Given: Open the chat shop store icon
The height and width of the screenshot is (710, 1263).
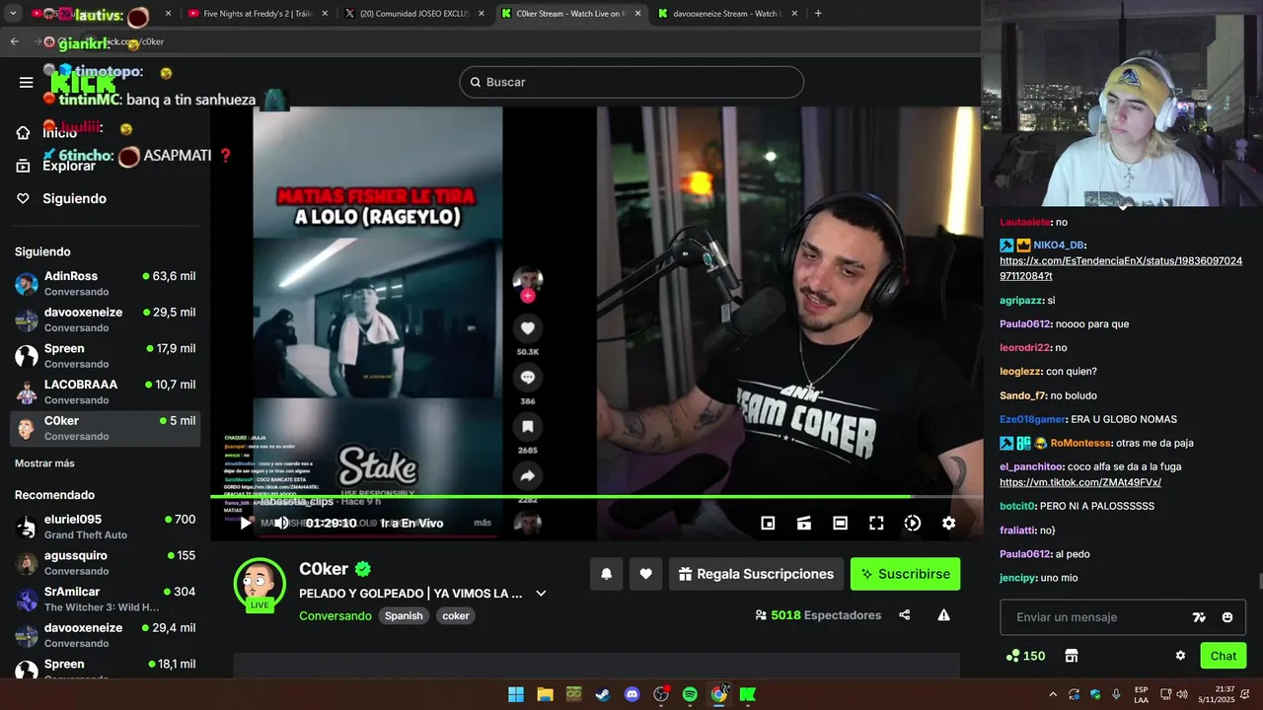Looking at the screenshot, I should 1072,656.
